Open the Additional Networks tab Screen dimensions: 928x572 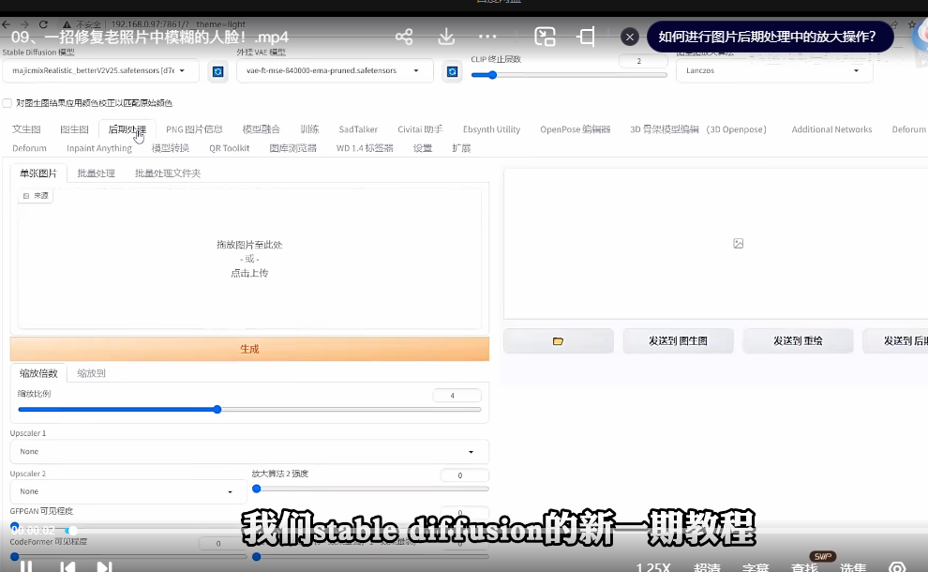[831, 129]
